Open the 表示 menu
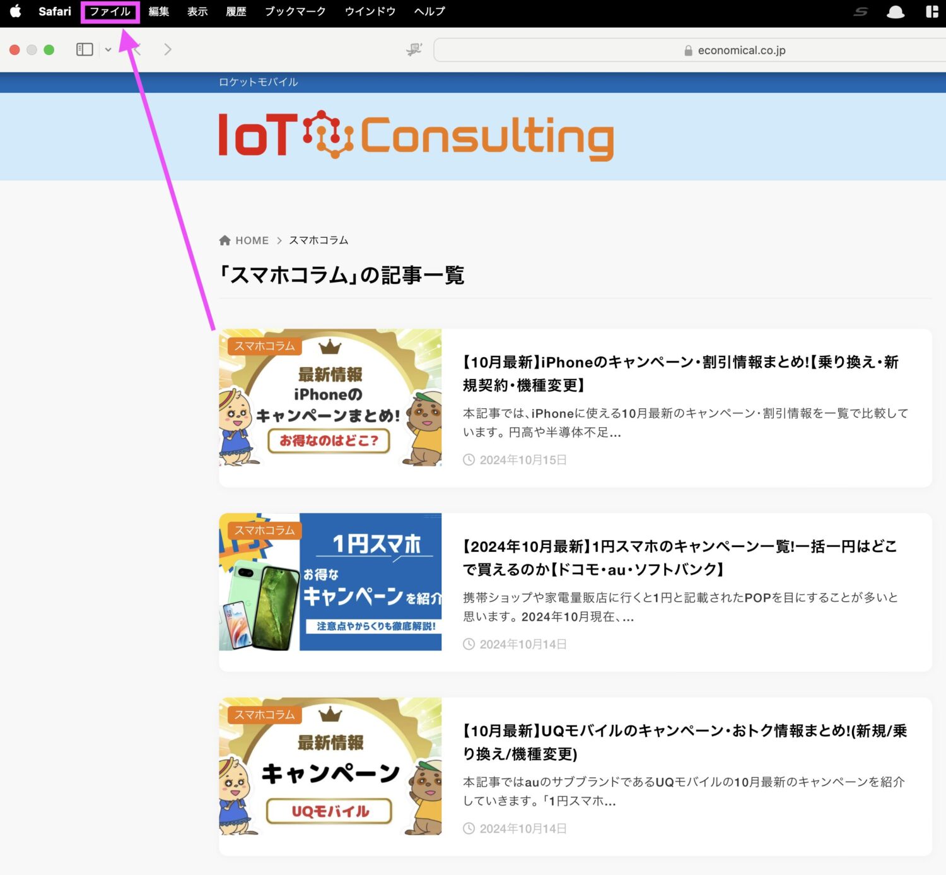 pos(197,11)
